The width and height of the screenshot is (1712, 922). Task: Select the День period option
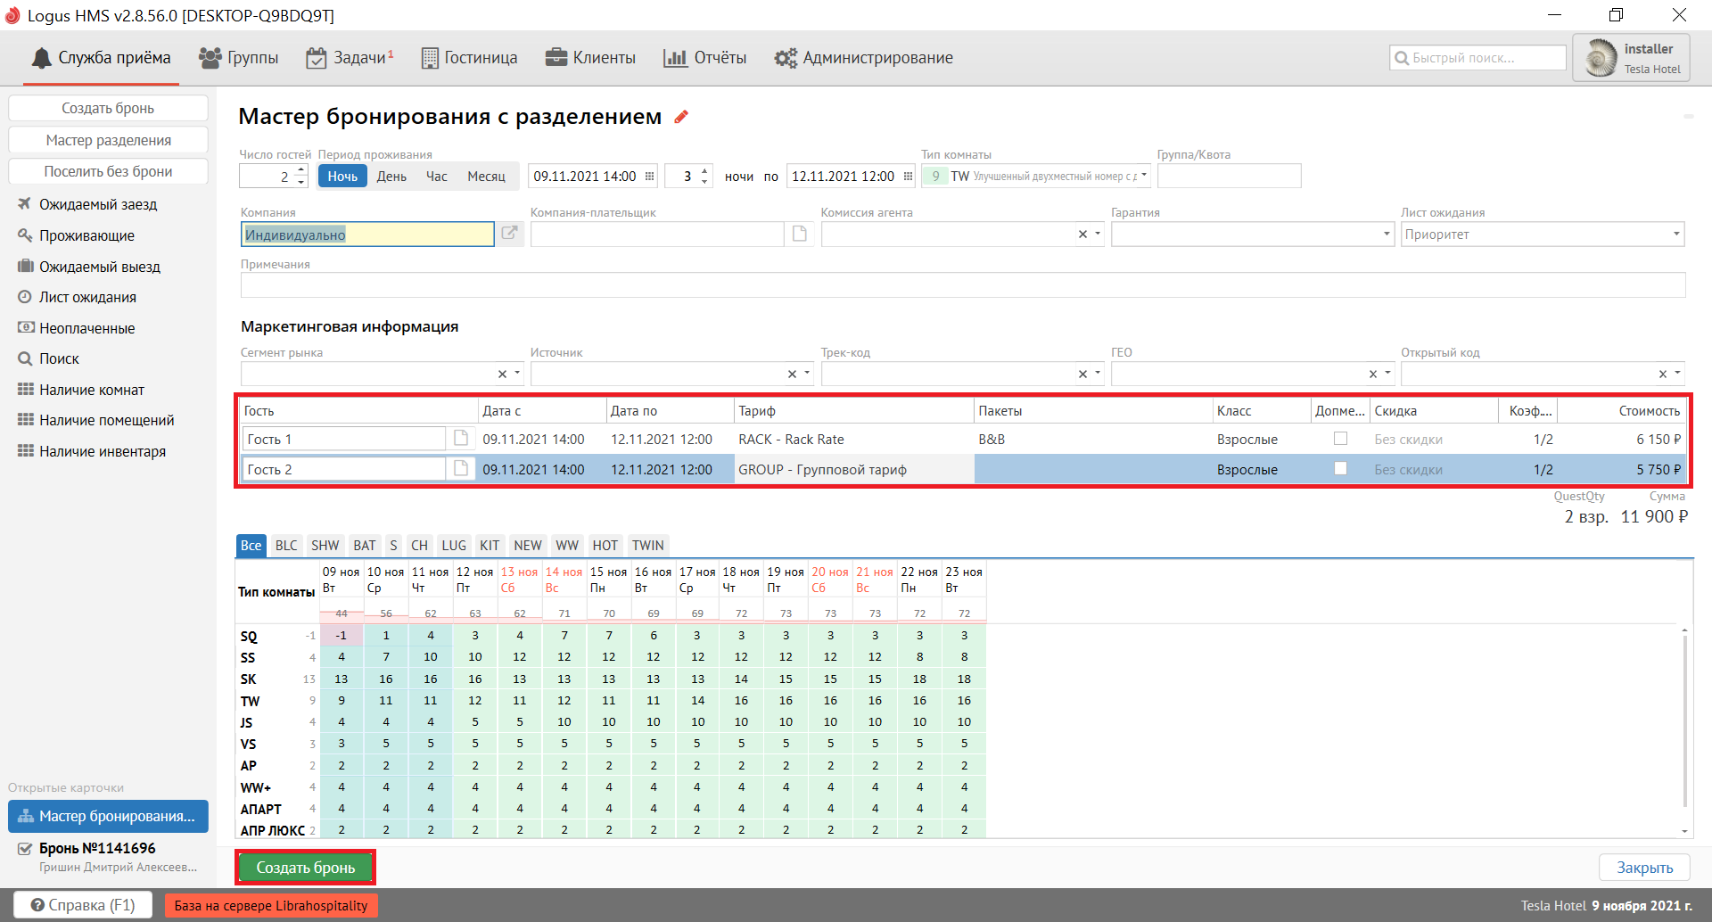coord(391,177)
